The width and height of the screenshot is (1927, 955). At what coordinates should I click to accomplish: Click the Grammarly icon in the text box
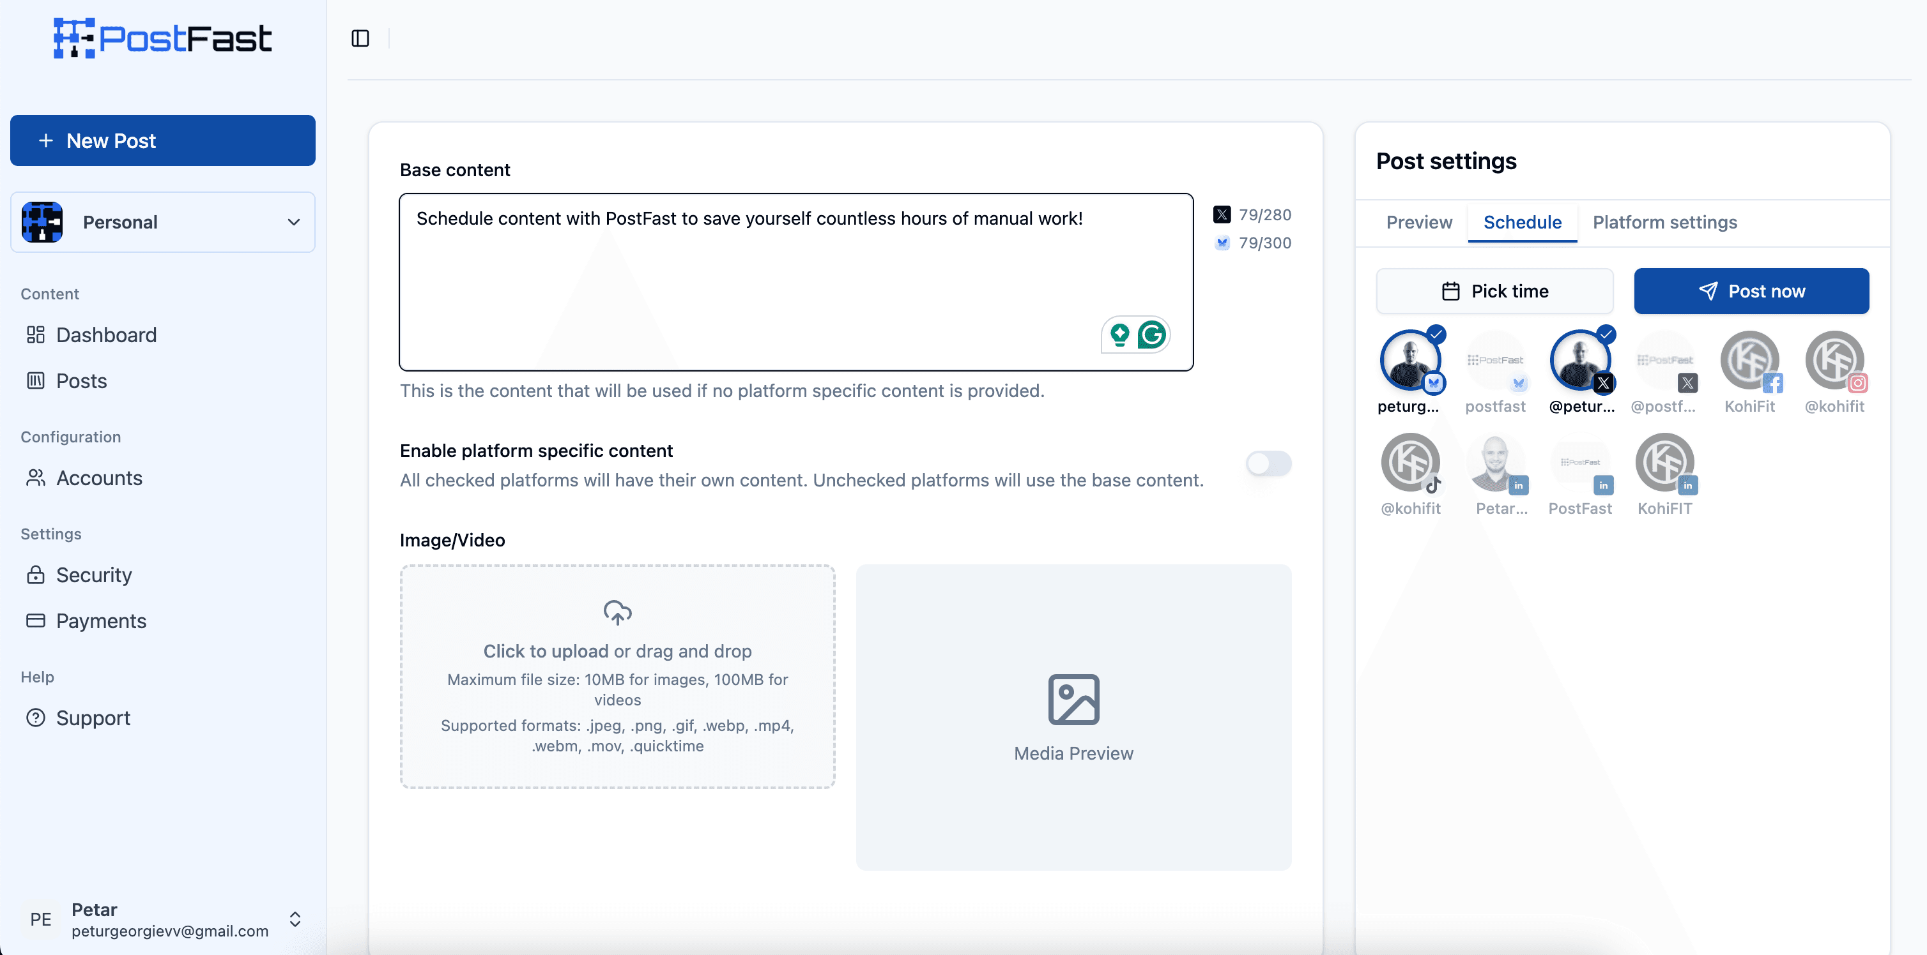coord(1152,334)
